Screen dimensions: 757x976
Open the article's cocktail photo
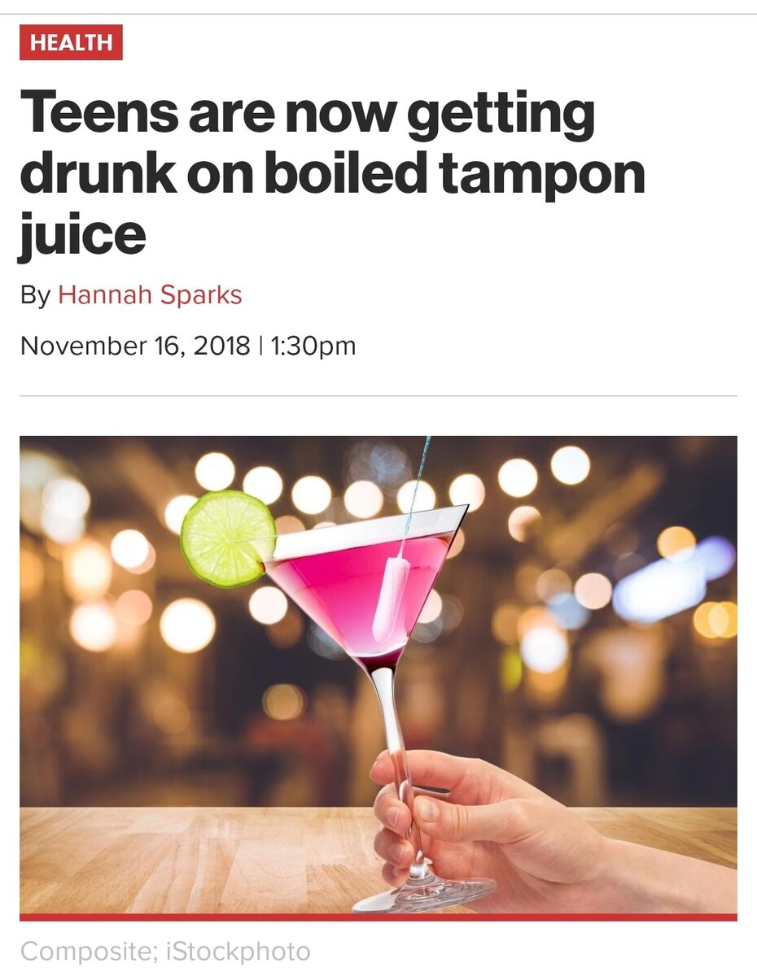coord(378,675)
